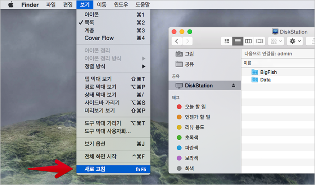Switch to list view in toolbar
The width and height of the screenshot is (315, 185).
tap(238, 41)
